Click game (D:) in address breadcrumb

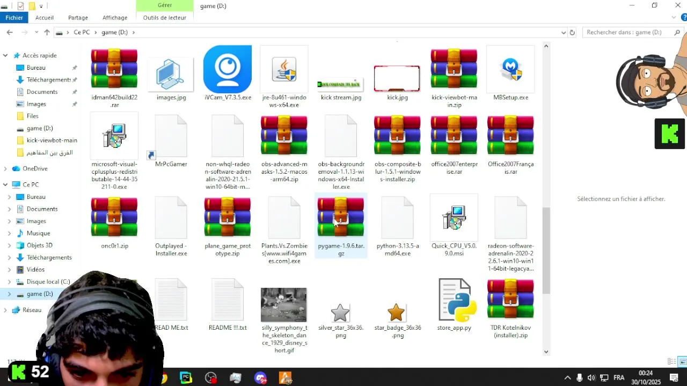(114, 32)
